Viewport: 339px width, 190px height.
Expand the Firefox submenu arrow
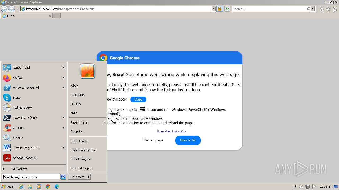[64, 78]
